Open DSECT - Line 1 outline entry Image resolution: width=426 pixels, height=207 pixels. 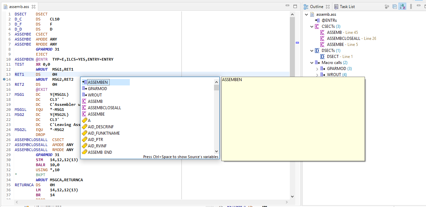pos(339,57)
